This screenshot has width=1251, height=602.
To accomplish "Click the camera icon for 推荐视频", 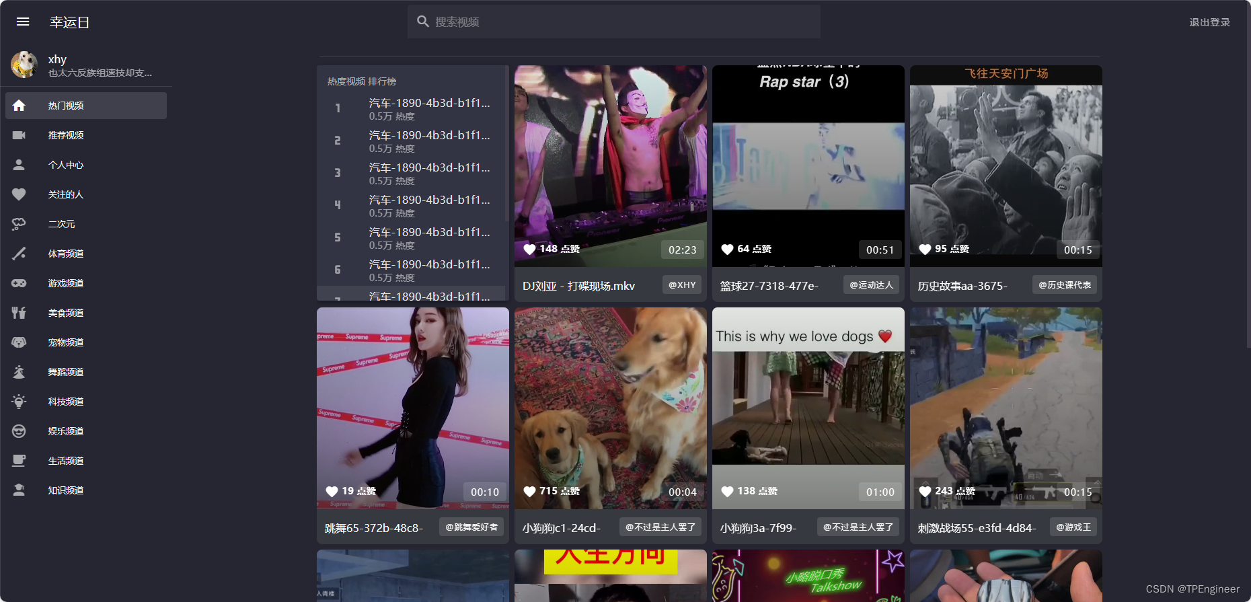I will click(x=19, y=135).
